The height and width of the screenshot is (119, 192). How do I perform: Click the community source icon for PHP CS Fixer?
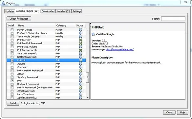pyautogui.click(x=80, y=40)
